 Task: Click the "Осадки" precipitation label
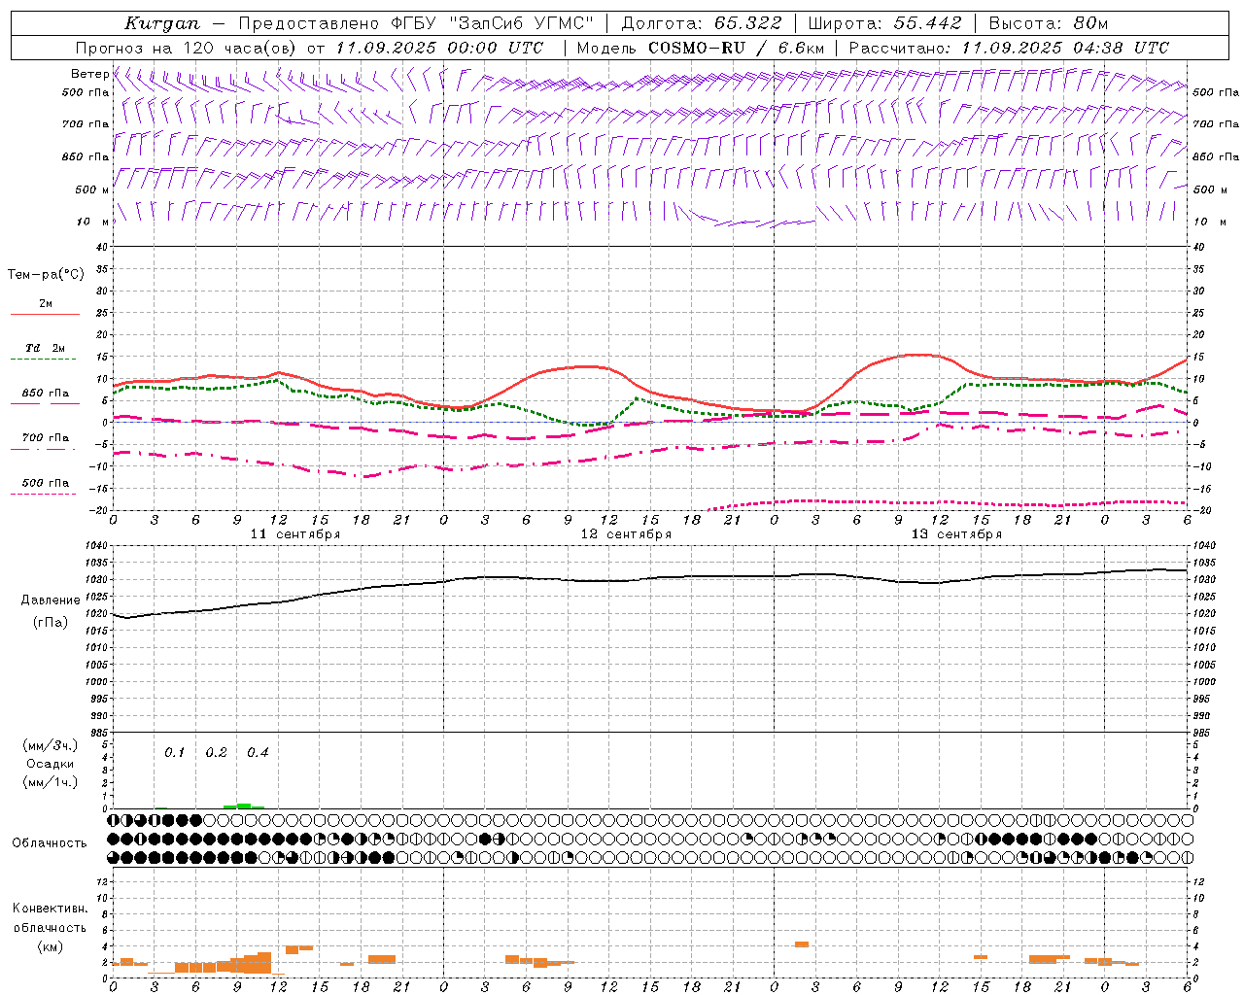[51, 764]
